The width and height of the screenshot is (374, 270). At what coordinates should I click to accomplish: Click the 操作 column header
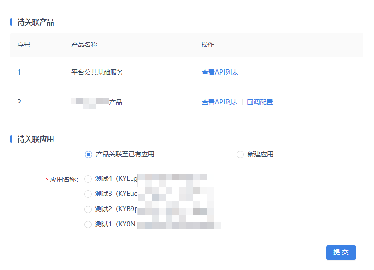[x=208, y=45]
